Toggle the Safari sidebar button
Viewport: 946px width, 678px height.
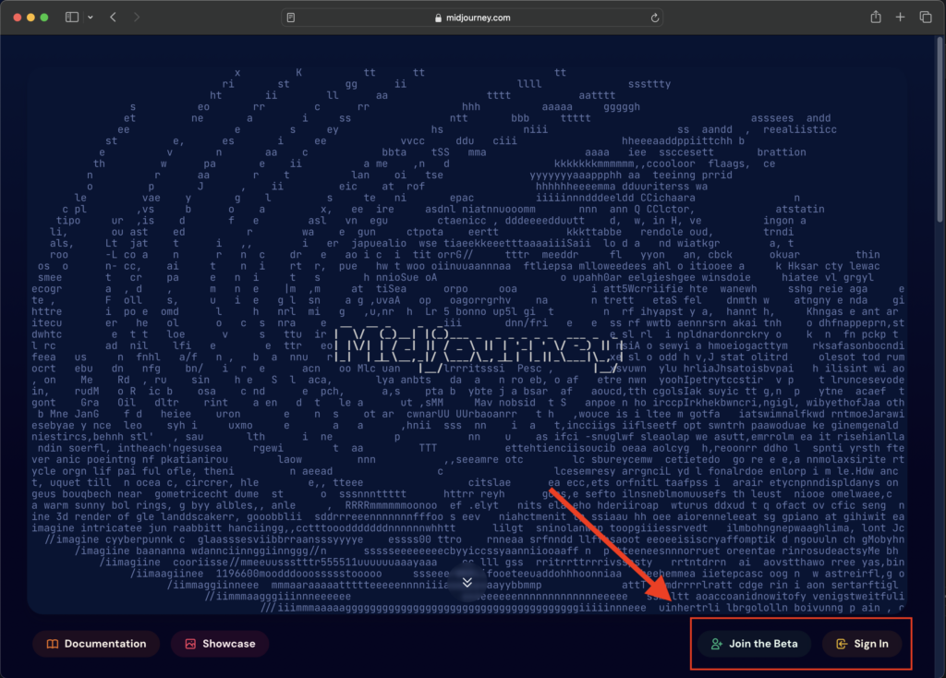coord(72,18)
